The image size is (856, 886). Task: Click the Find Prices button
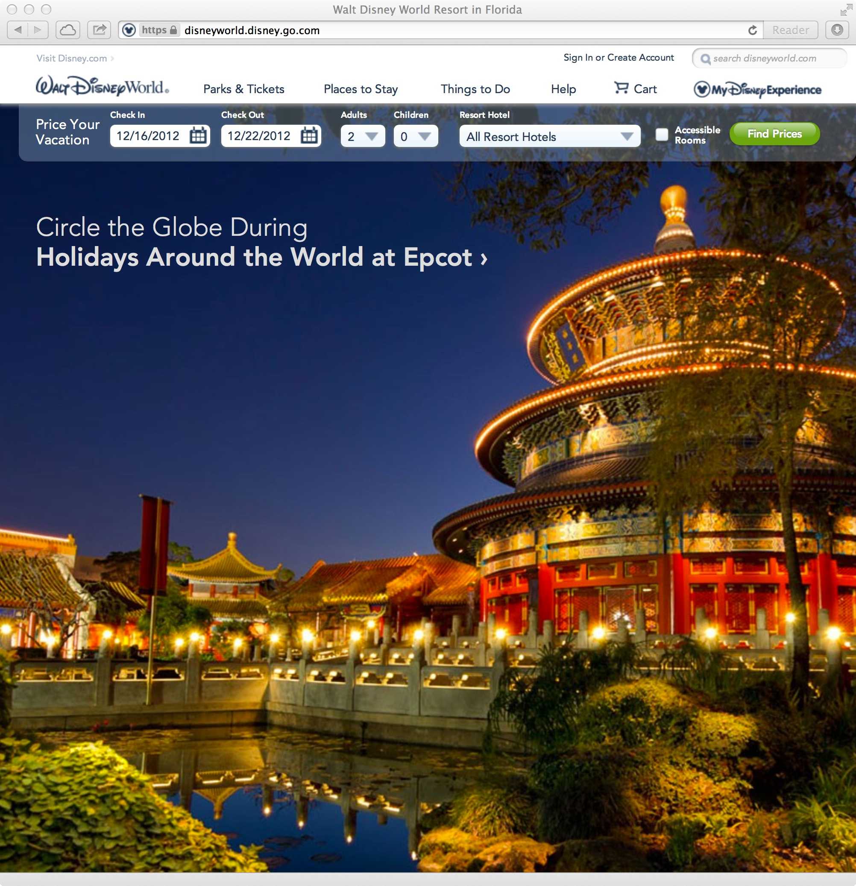tap(774, 134)
